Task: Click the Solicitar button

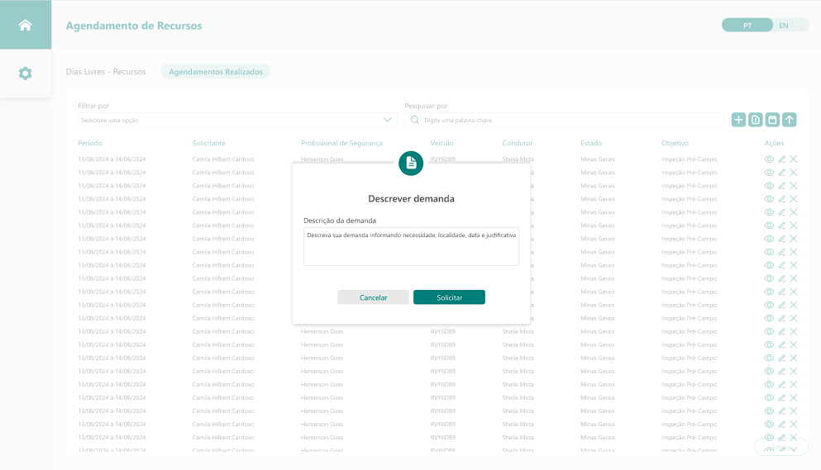Action: click(449, 297)
